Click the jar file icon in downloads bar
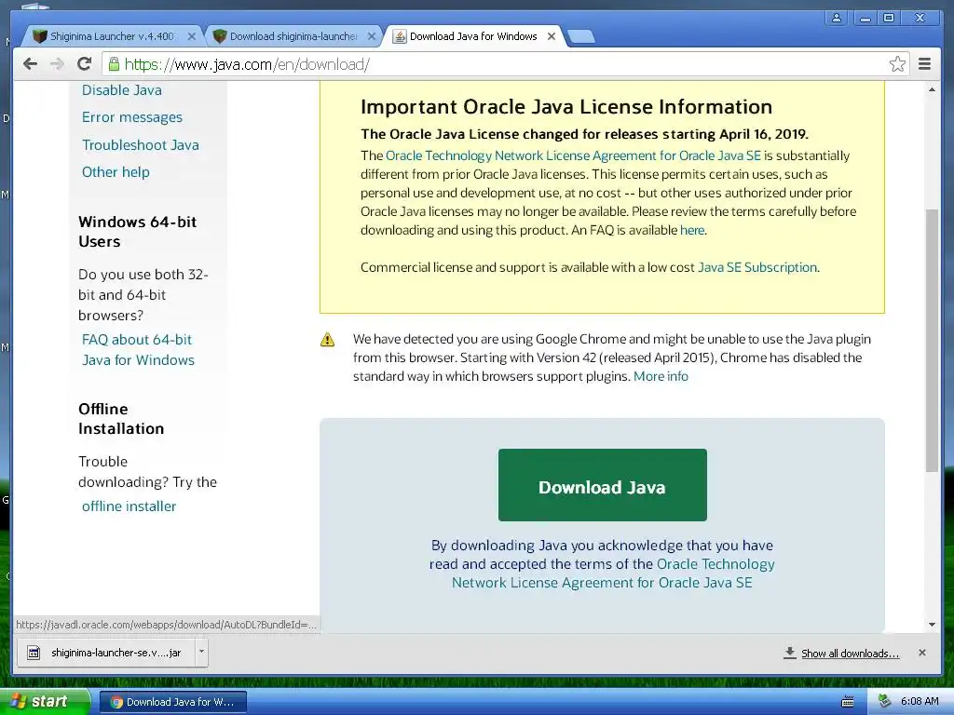 [34, 653]
